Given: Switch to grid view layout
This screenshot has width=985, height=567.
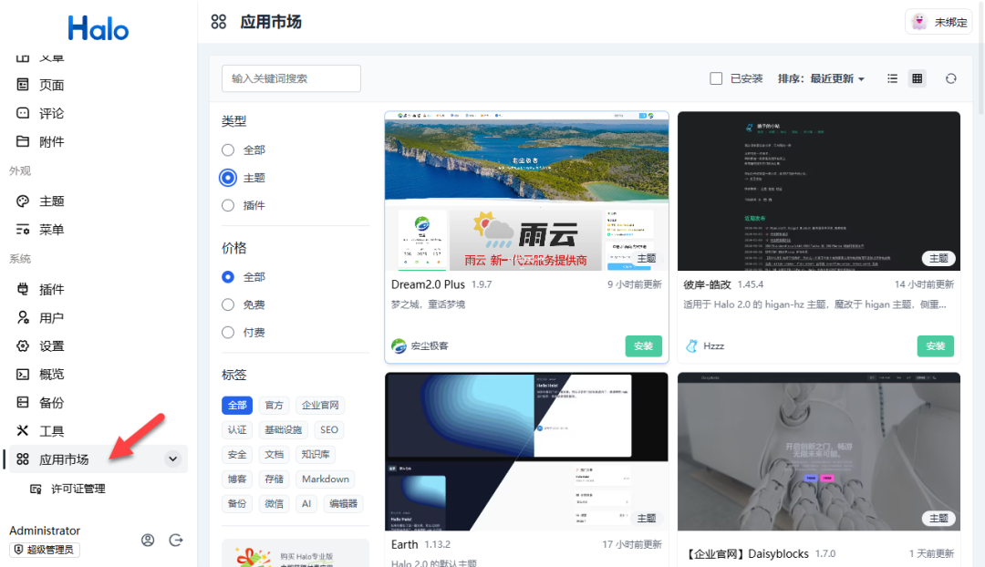Looking at the screenshot, I should [918, 78].
